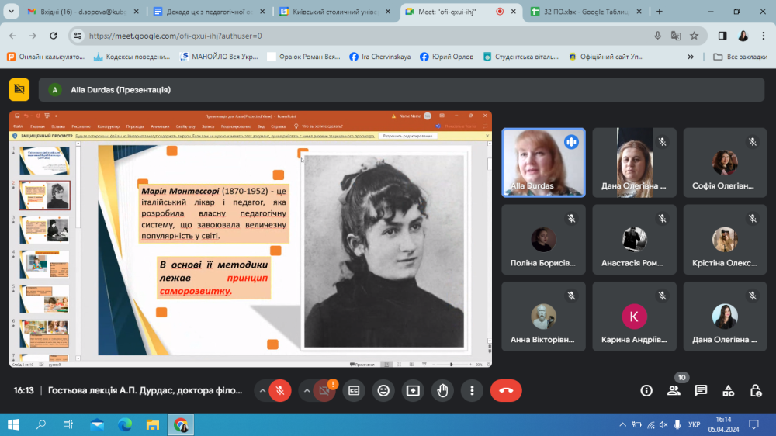Open the Activities panel icon
Image resolution: width=776 pixels, height=436 pixels.
[729, 390]
